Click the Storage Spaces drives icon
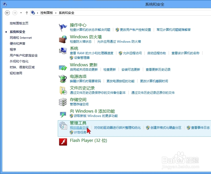211x174 pixels. point(63,102)
